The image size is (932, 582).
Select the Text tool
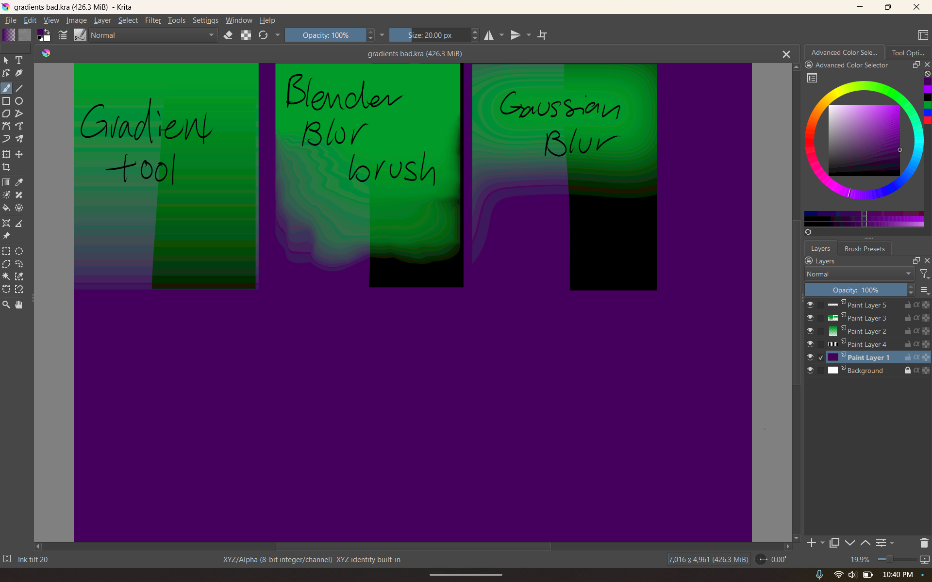19,60
